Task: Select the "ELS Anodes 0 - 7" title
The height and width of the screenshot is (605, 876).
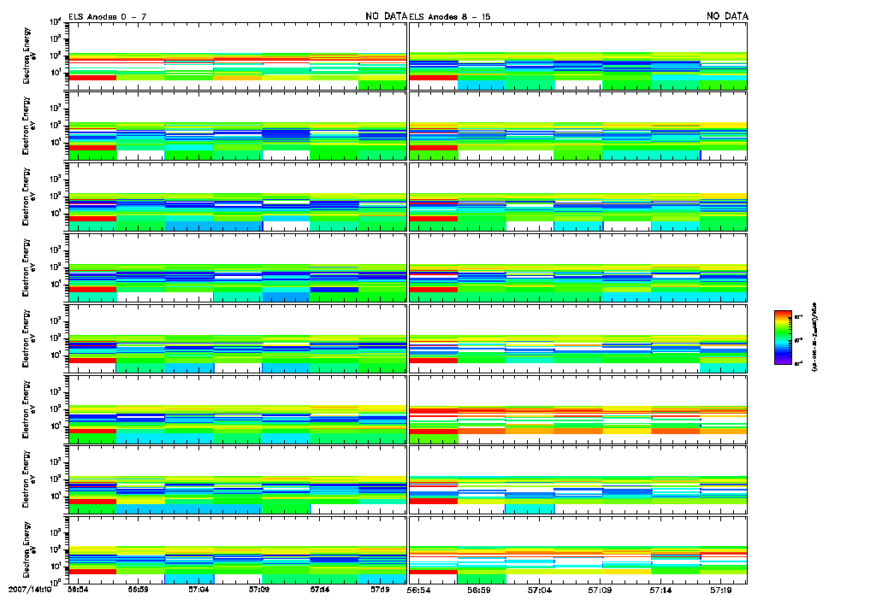Action: [108, 17]
